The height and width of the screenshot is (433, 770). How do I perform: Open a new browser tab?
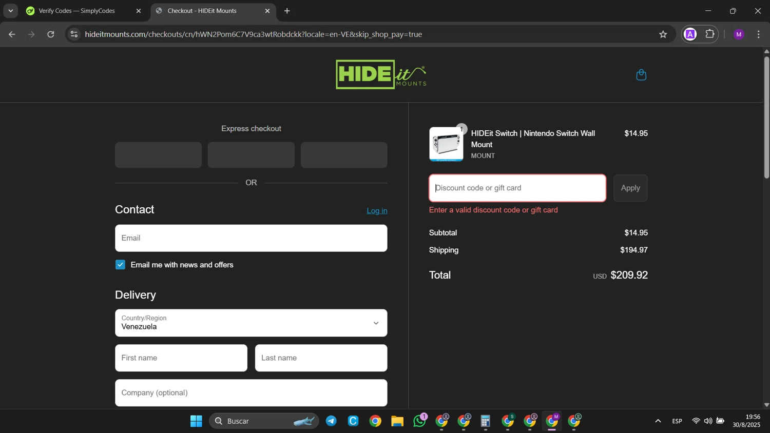pyautogui.click(x=287, y=11)
